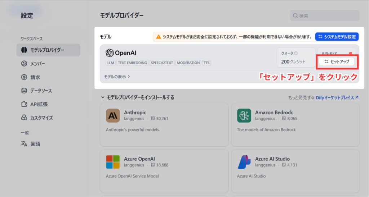Click the OpenAI logo
Image resolution: width=369 pixels, height=197 pixels.
[x=121, y=53]
